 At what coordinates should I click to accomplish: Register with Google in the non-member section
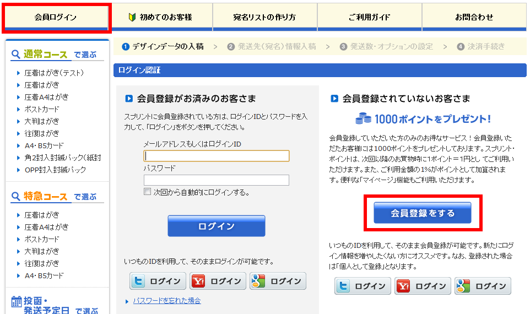tap(483, 286)
